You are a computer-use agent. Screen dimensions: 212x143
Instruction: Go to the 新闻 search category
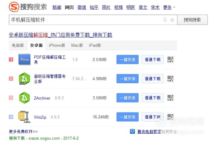(x=57, y=7)
